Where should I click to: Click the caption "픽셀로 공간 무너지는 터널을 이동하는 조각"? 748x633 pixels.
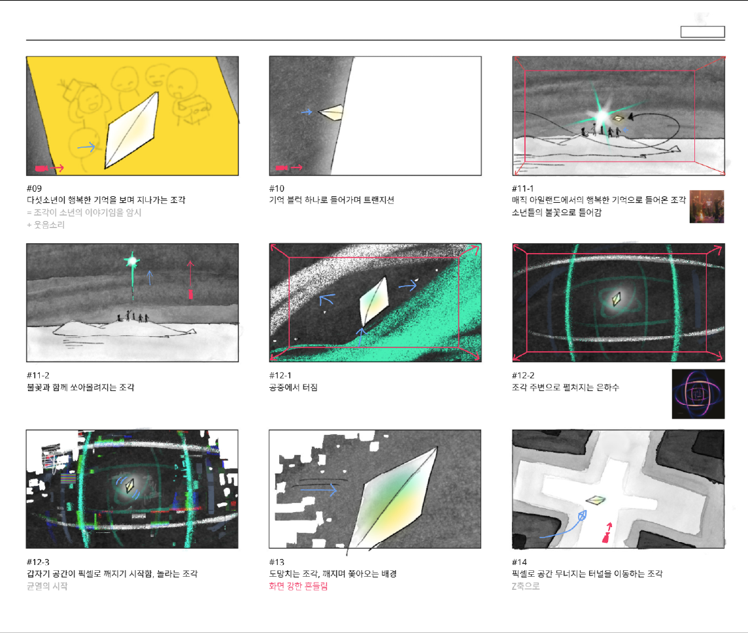tap(587, 574)
